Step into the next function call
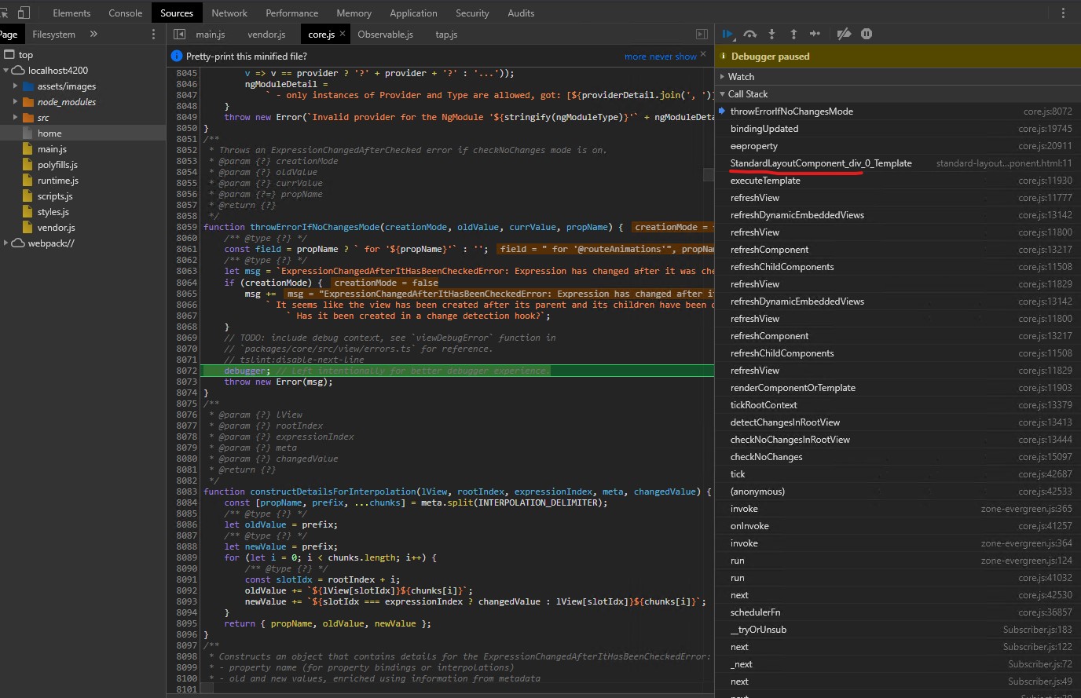Image resolution: width=1081 pixels, height=698 pixels. tap(771, 34)
